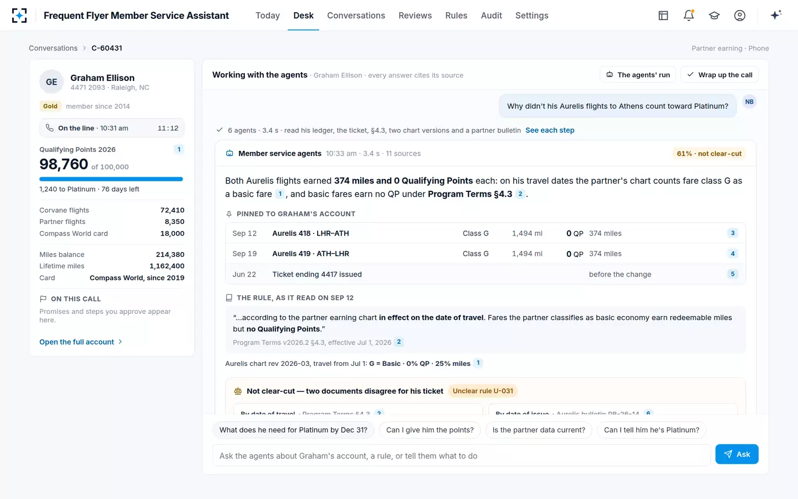
Task: Open the Reviews tab
Action: tap(415, 16)
